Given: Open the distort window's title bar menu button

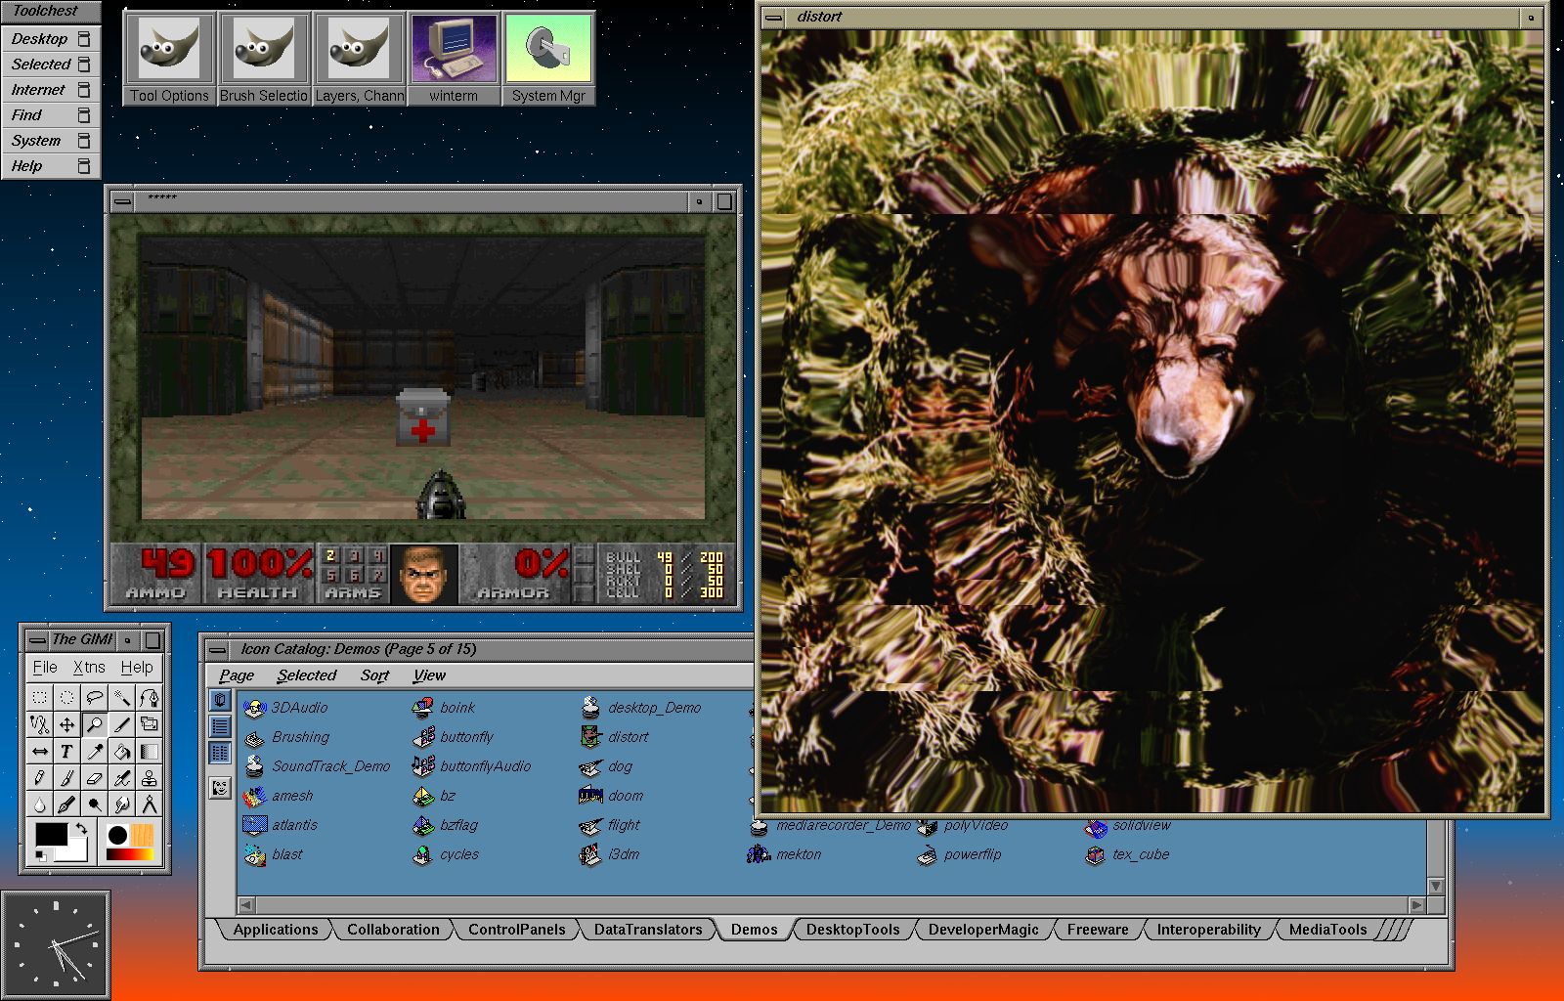Looking at the screenshot, I should (773, 18).
